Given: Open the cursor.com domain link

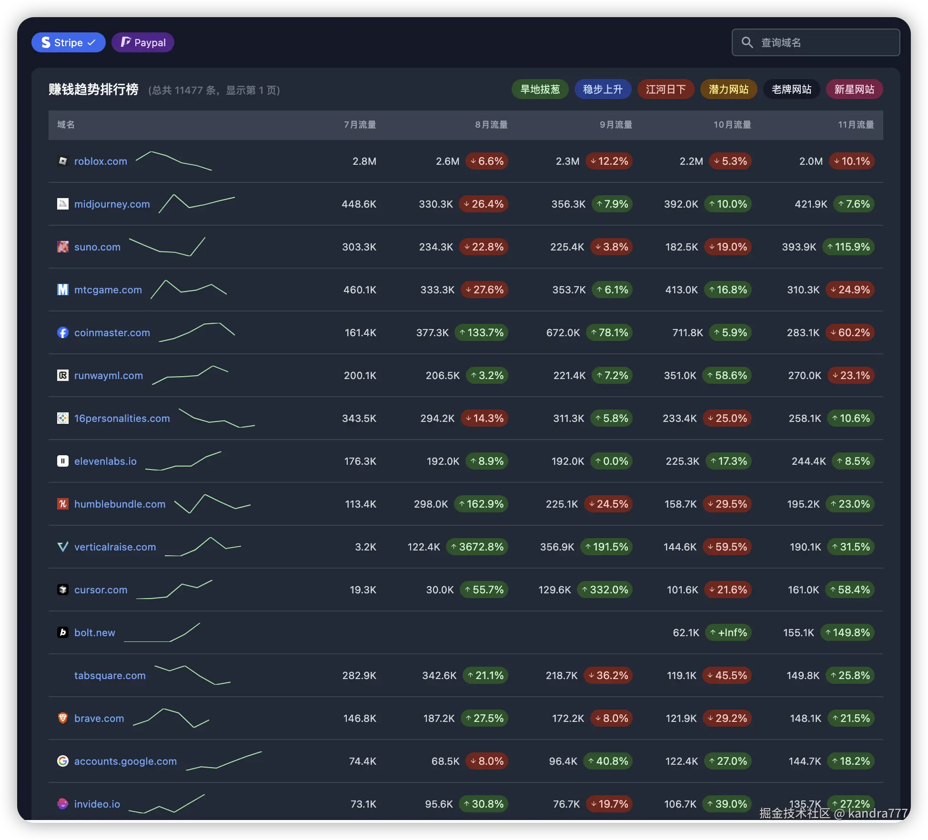Looking at the screenshot, I should (101, 590).
